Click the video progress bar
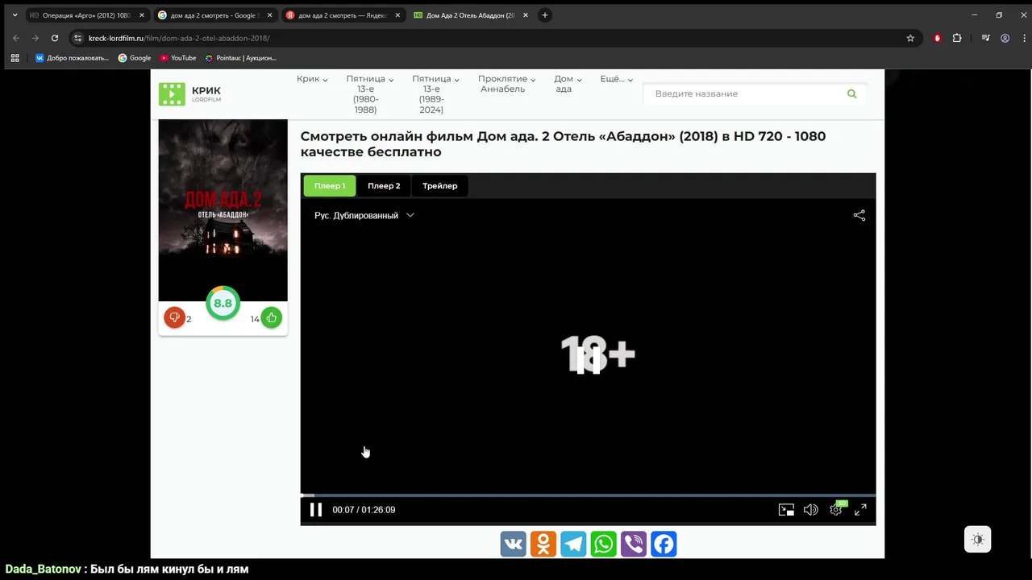 click(588, 495)
